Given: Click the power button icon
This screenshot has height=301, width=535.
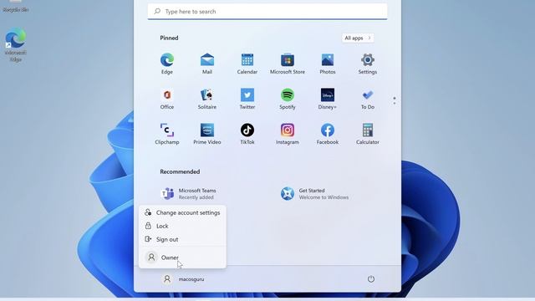Looking at the screenshot, I should pos(371,278).
